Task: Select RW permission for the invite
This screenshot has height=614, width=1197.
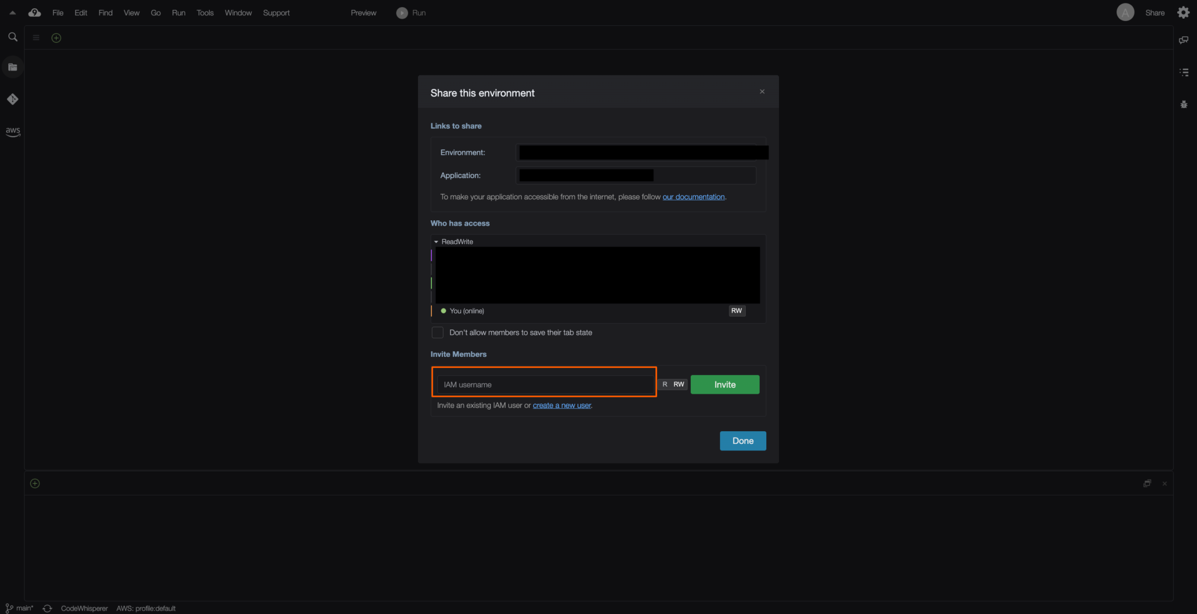Action: (679, 384)
